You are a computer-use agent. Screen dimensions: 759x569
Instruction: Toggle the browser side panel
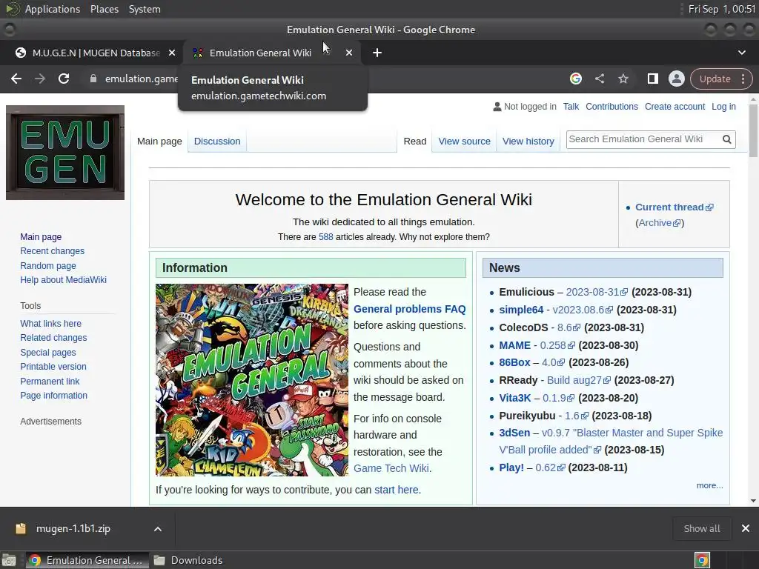click(652, 79)
